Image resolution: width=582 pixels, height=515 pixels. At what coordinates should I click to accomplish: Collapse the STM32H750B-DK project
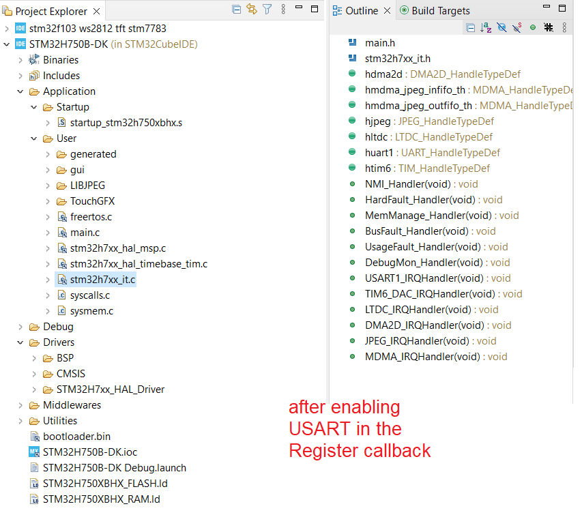point(7,44)
